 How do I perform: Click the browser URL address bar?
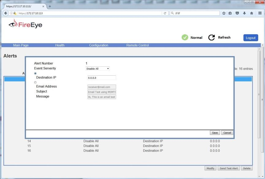point(90,13)
